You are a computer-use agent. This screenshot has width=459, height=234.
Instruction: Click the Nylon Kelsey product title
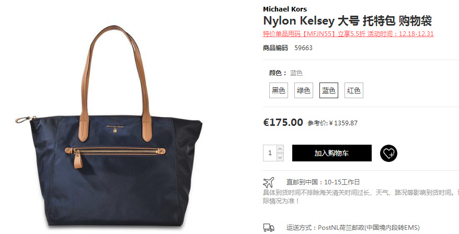pyautogui.click(x=348, y=21)
